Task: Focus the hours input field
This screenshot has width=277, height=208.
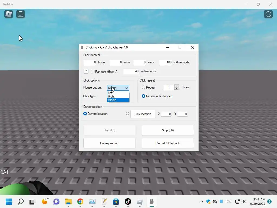Action: (90, 62)
